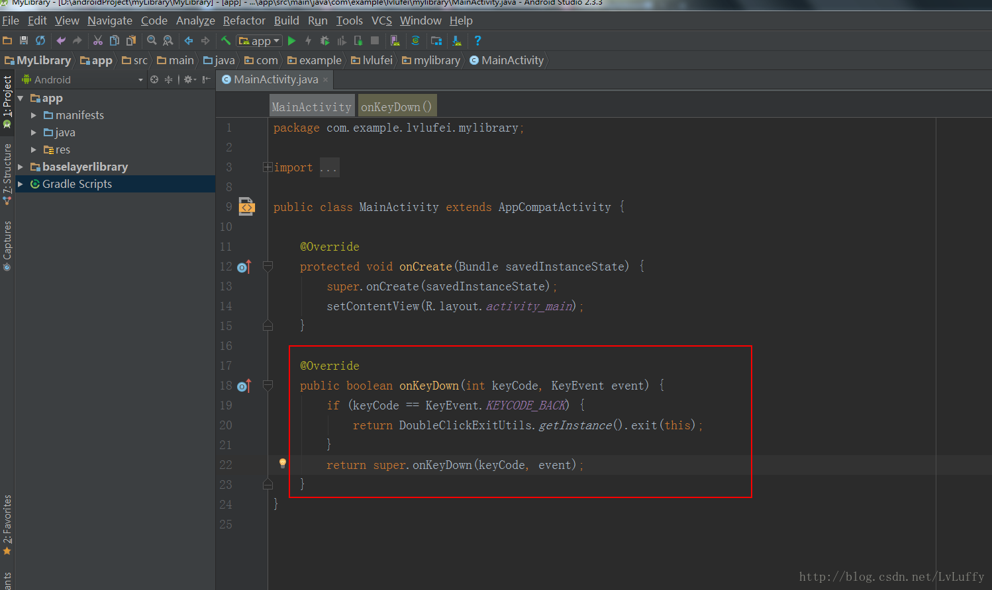Open the Navigate menu

[x=110, y=21]
